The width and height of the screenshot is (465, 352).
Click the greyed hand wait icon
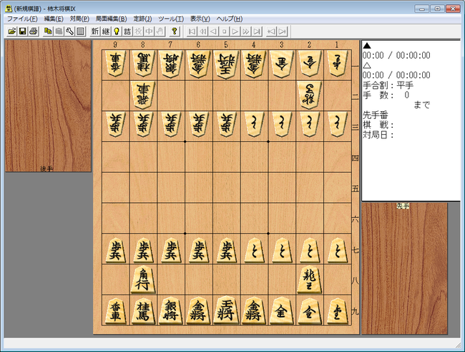click(160, 32)
